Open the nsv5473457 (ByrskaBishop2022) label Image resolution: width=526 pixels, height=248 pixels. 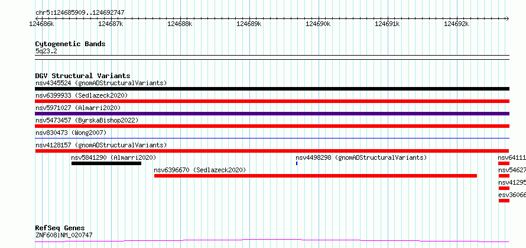click(86, 120)
